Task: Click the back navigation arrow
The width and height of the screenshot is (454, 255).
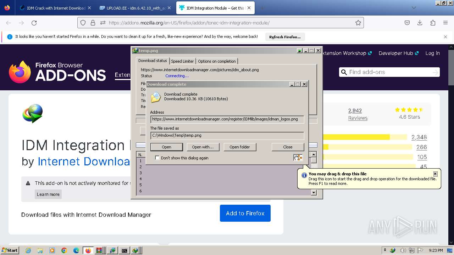Action: (9, 23)
